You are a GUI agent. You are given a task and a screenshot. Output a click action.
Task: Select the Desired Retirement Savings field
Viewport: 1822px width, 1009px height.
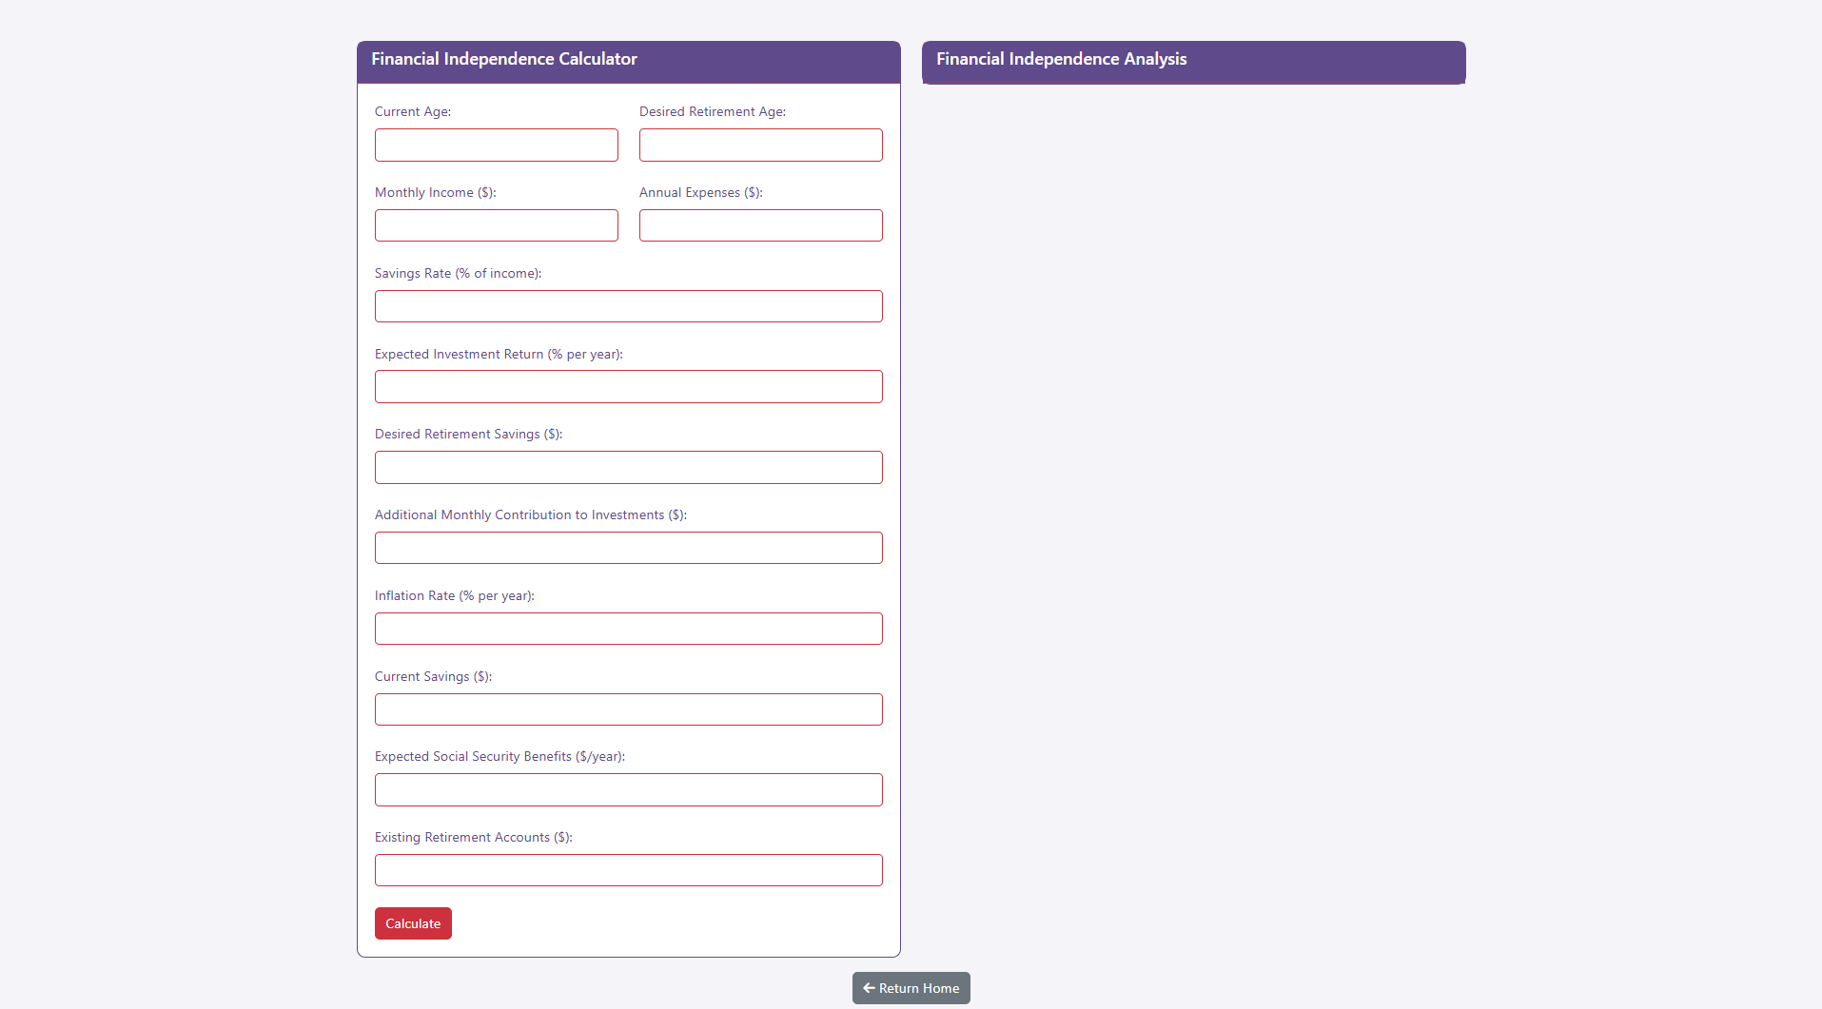click(628, 468)
